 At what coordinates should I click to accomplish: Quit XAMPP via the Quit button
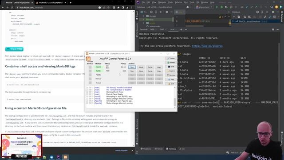pos(171,84)
